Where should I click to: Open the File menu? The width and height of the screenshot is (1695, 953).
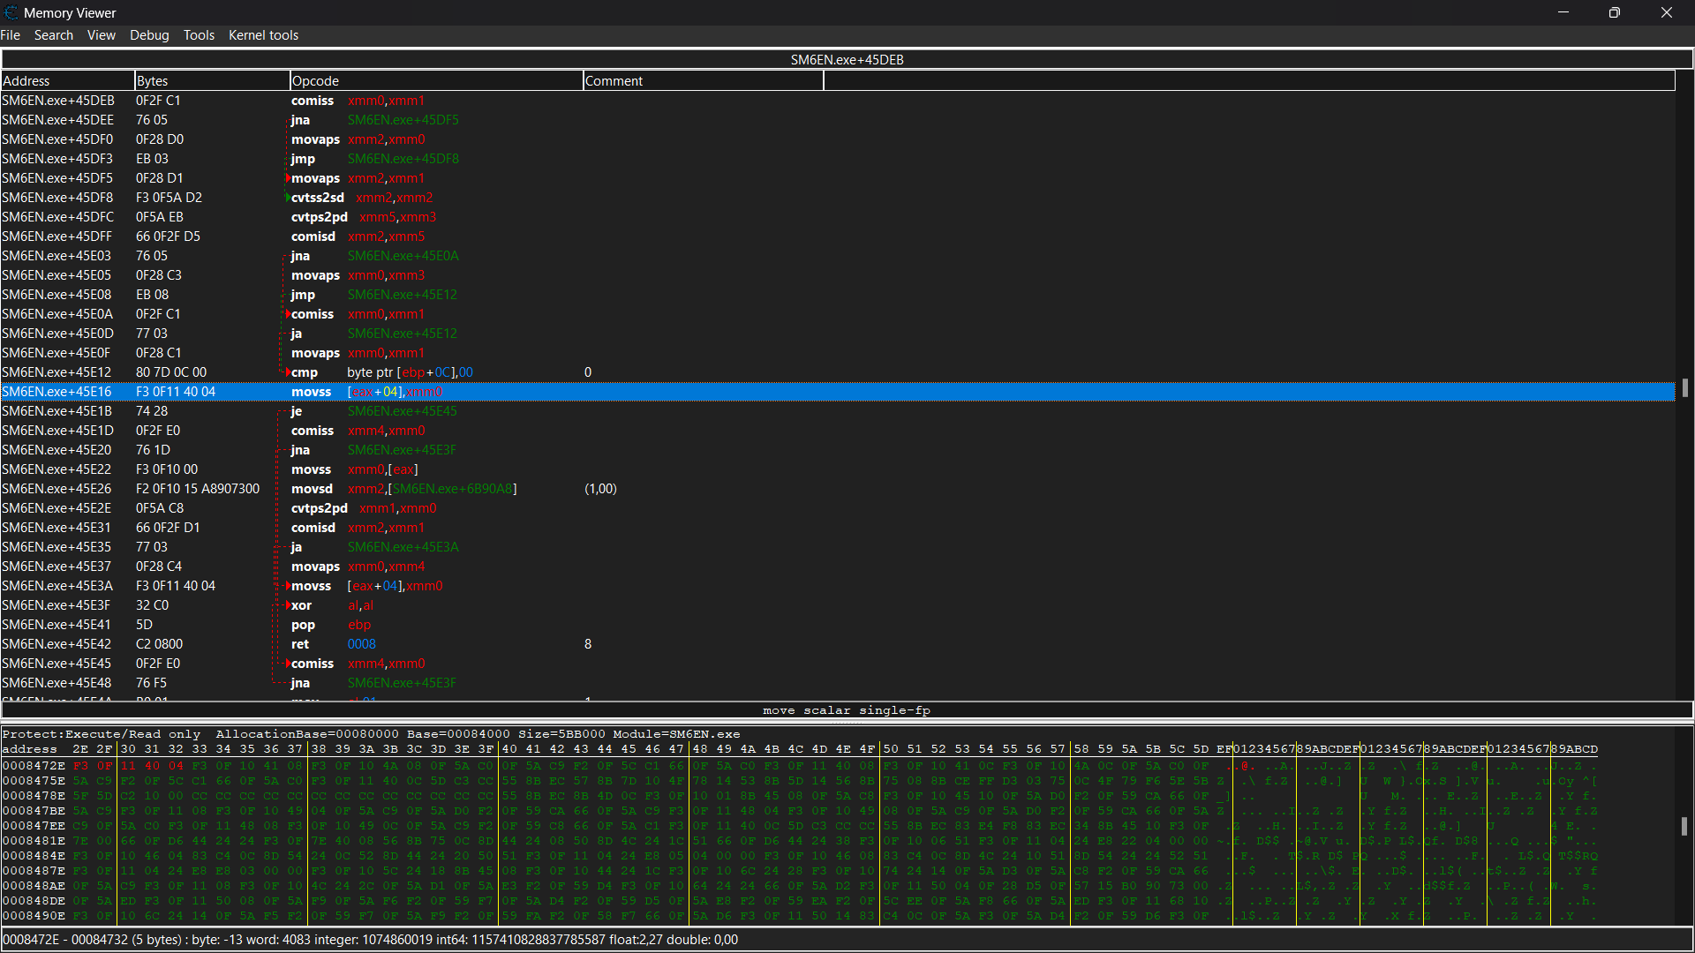coord(11,34)
